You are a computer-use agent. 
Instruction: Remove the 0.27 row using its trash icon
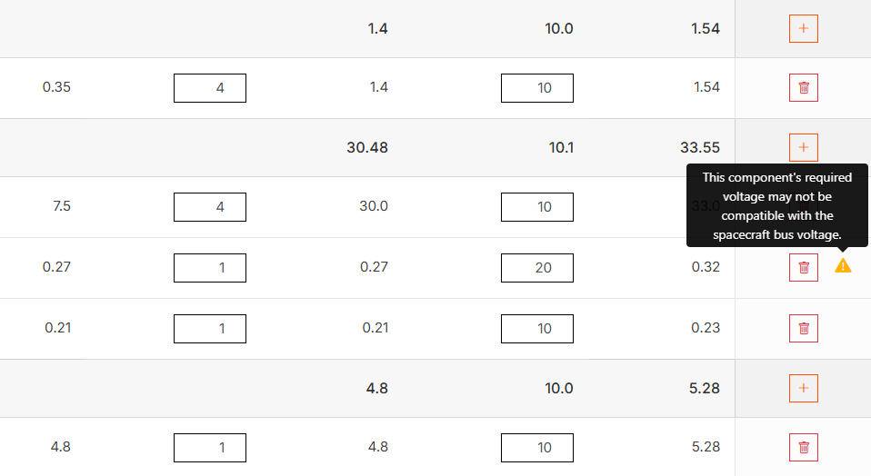[804, 267]
